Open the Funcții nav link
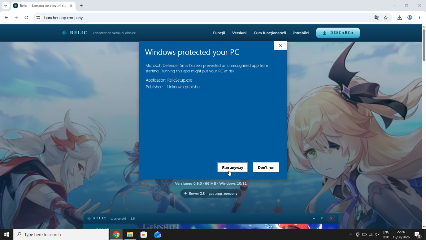 click(219, 33)
